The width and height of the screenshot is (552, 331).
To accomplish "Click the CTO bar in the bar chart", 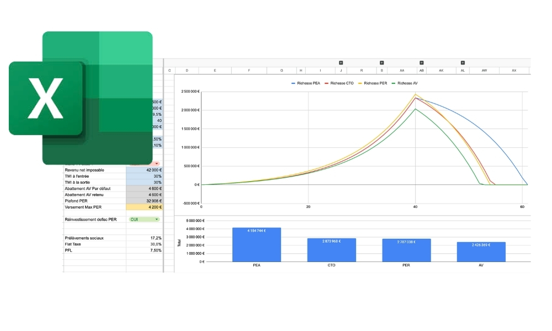I will click(x=331, y=250).
